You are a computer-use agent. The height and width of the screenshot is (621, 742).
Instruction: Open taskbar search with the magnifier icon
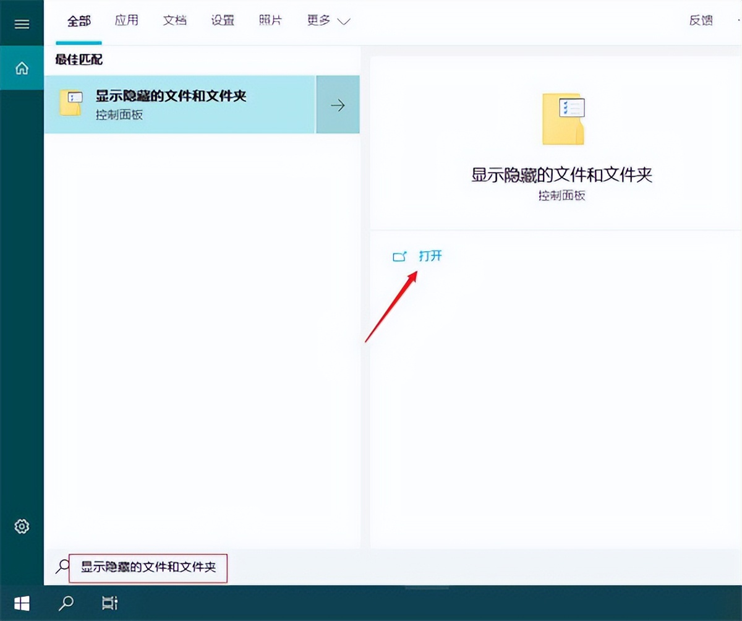tap(66, 603)
